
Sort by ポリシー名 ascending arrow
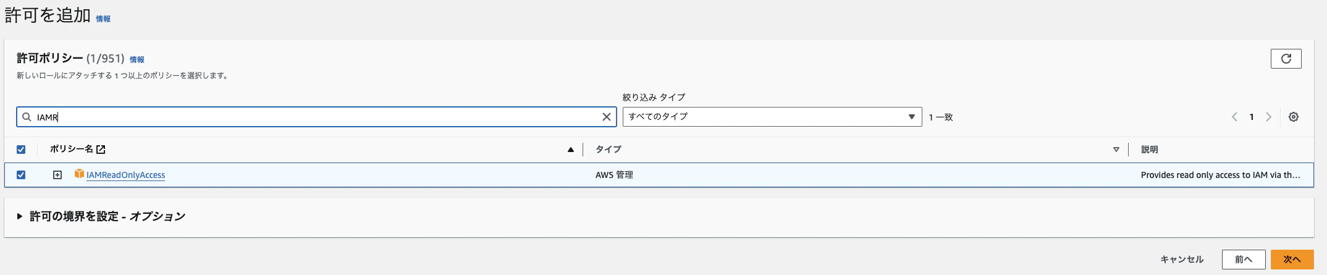point(570,150)
